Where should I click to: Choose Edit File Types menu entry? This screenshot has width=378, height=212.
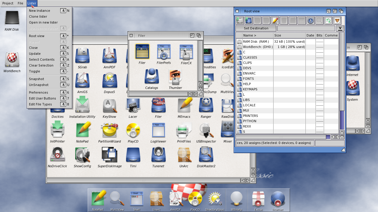pos(49,104)
